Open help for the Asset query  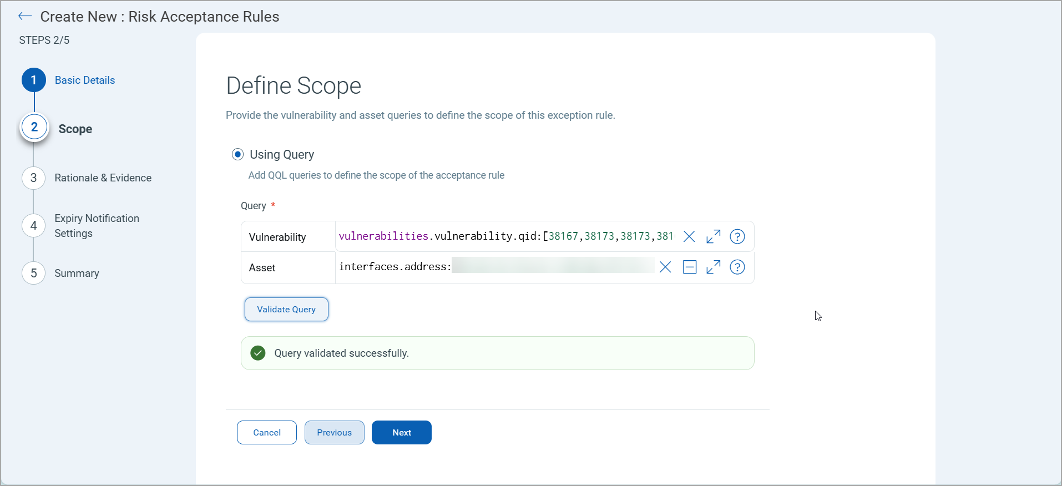[x=737, y=267]
